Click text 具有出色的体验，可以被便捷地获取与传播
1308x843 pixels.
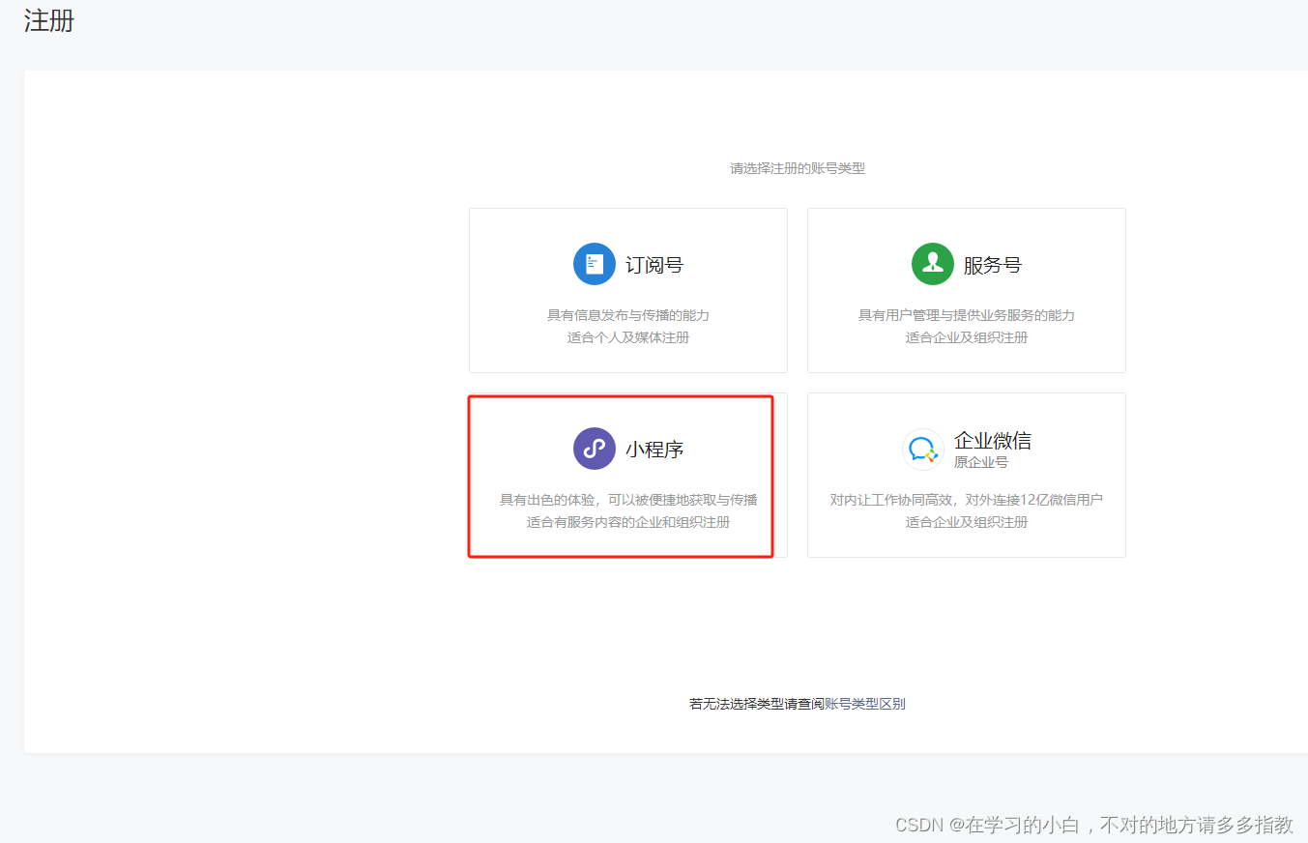point(628,500)
